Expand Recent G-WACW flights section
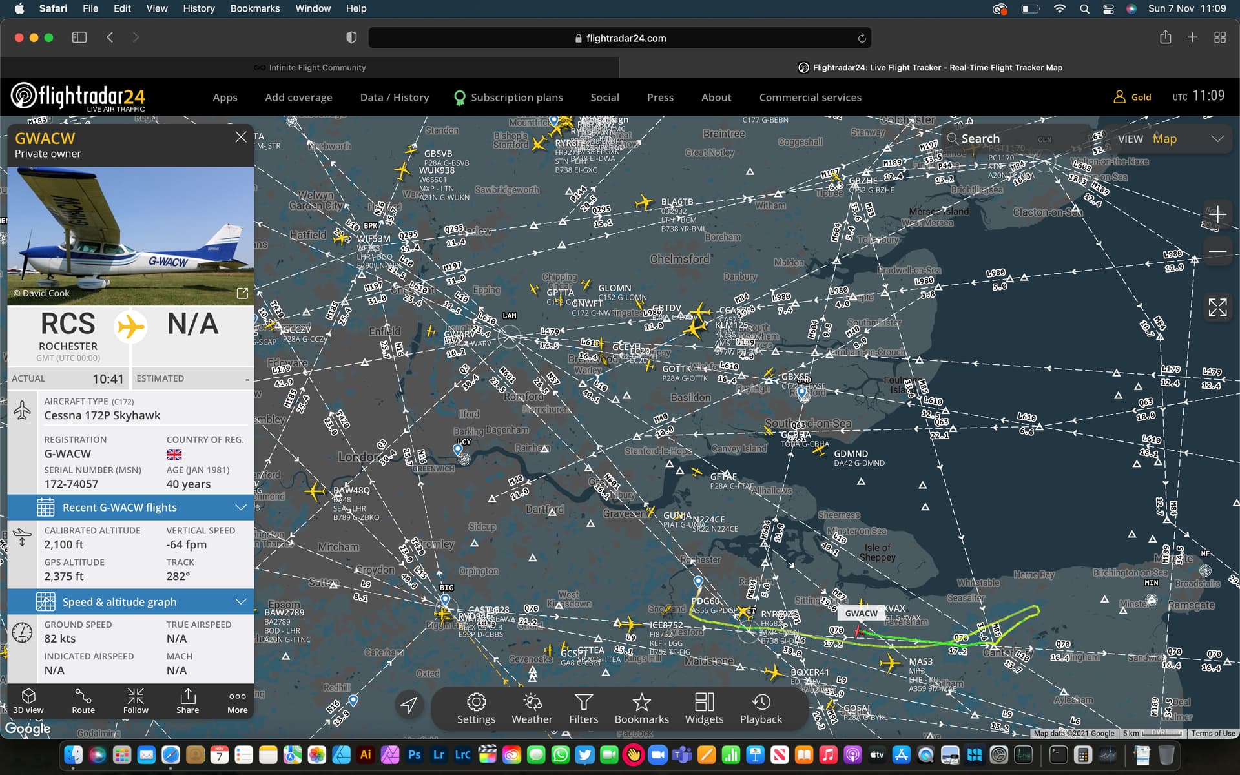 click(x=130, y=508)
